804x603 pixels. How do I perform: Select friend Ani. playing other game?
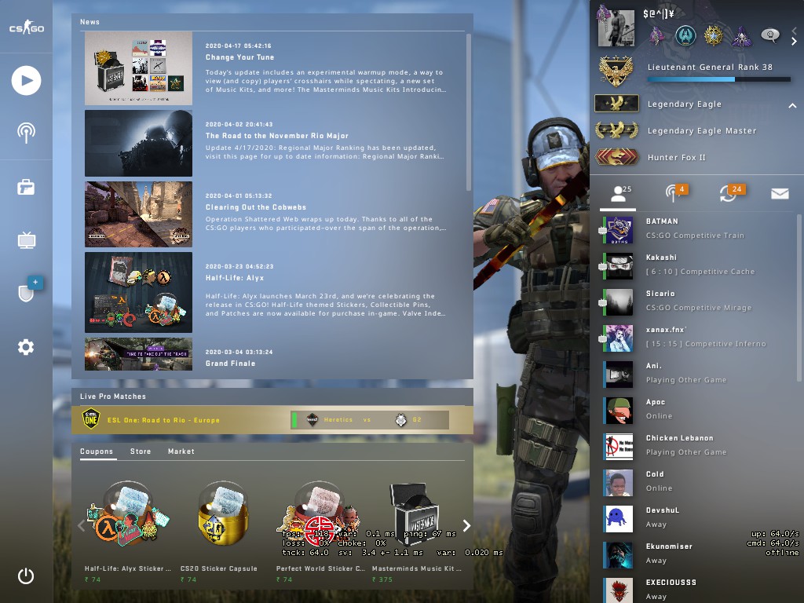[698, 373]
